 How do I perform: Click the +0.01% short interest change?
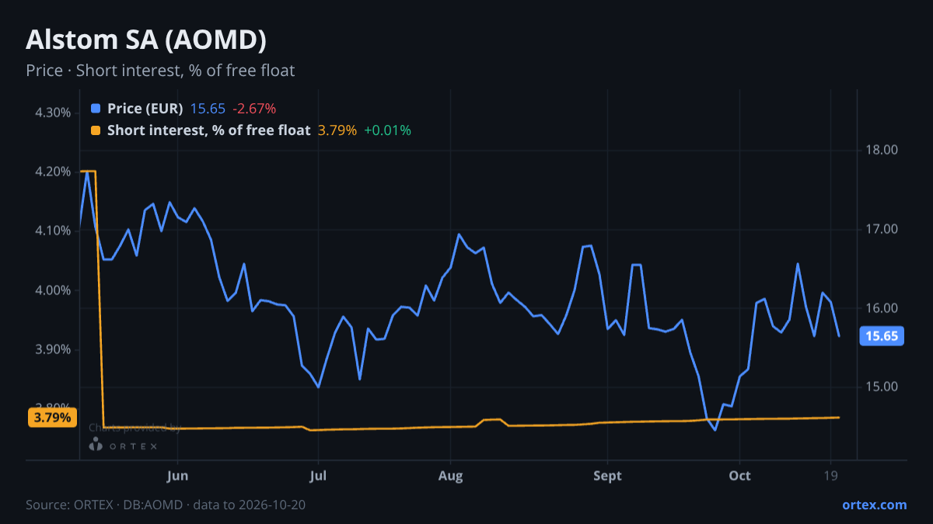(387, 130)
